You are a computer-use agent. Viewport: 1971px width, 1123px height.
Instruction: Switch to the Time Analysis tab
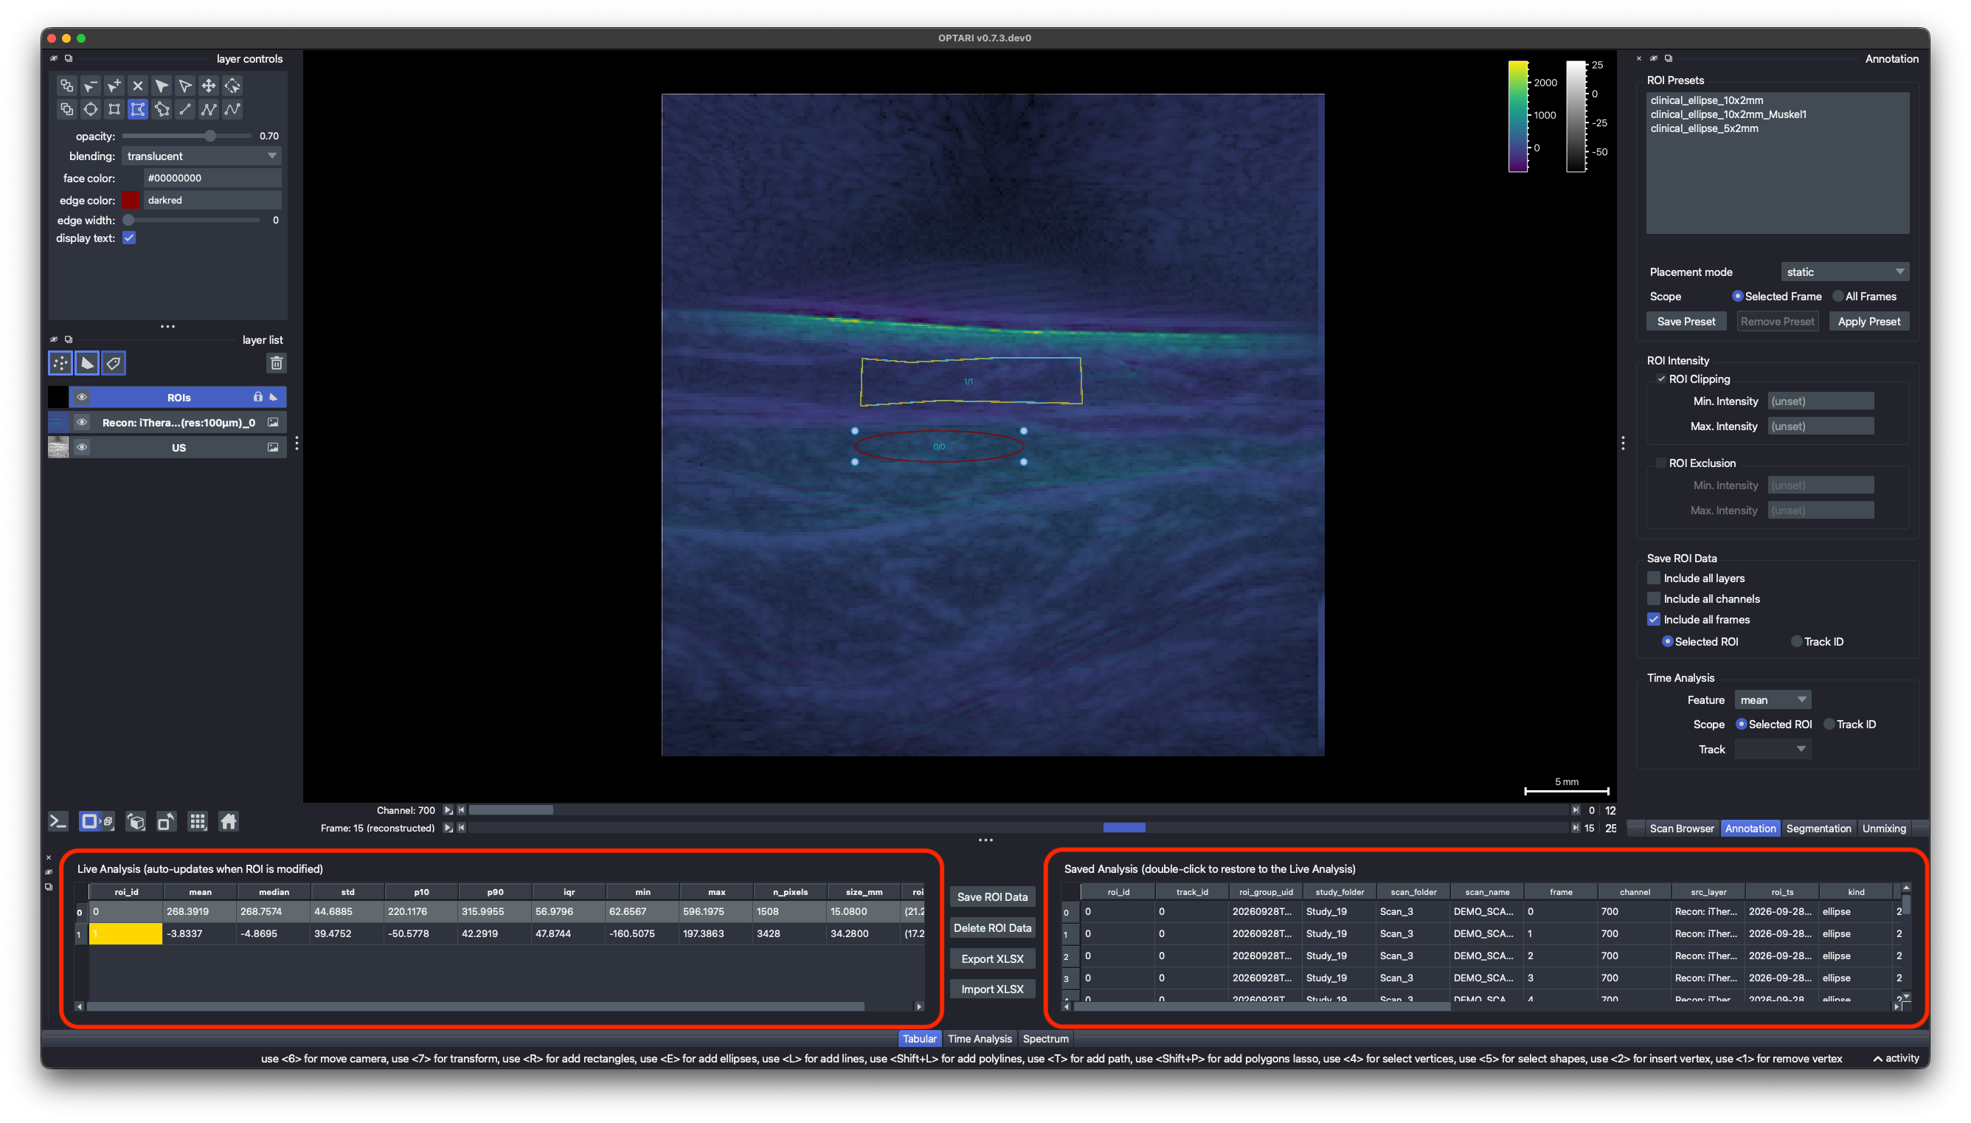tap(979, 1039)
